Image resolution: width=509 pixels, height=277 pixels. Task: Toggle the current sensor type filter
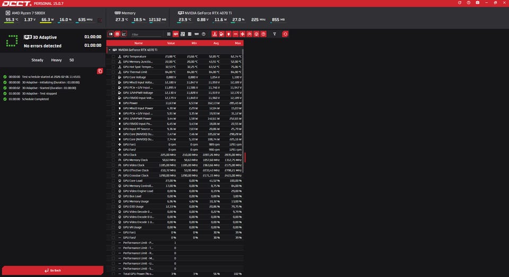[x=235, y=34]
